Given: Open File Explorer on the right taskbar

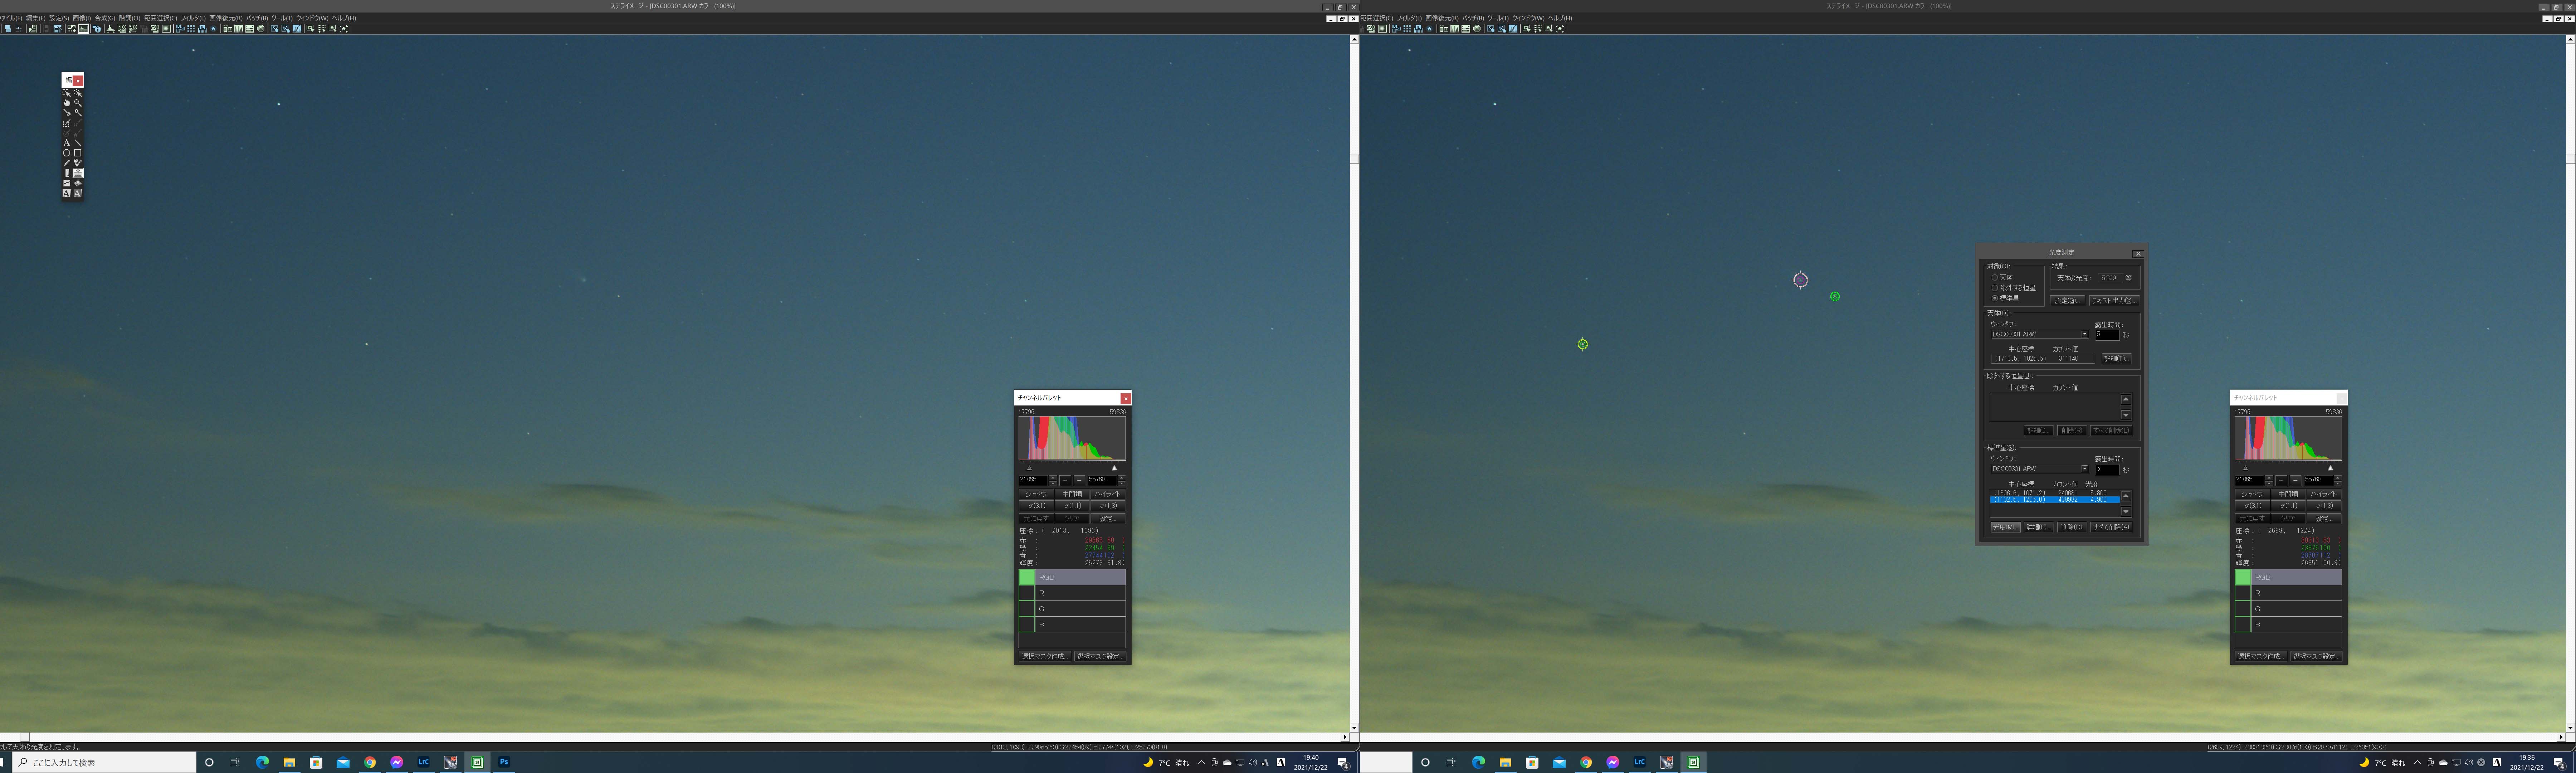Looking at the screenshot, I should (x=1505, y=762).
